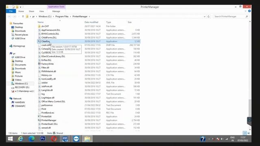The width and height of the screenshot is (260, 146).
Task: Select OSMANPC network computer
Action: (x=20, y=106)
